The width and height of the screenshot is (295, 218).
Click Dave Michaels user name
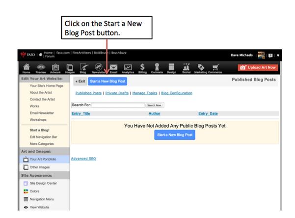click(x=242, y=55)
